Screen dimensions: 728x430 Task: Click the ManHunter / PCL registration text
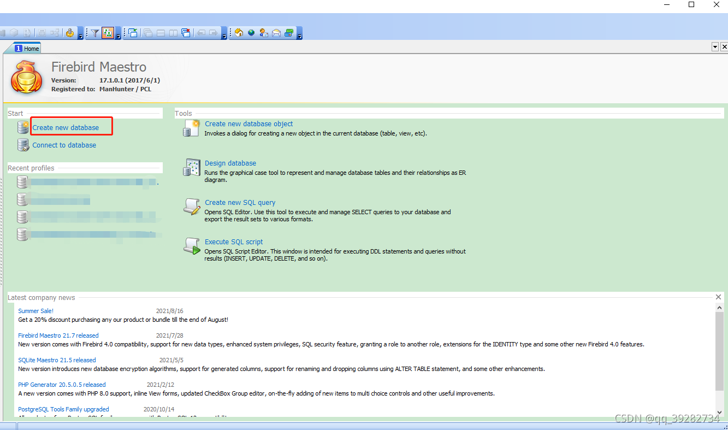tap(125, 89)
